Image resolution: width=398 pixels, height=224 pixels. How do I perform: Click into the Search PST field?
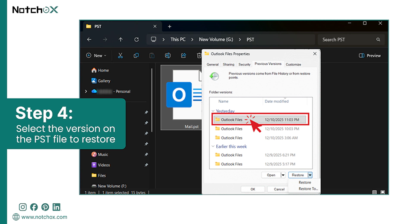point(351,40)
